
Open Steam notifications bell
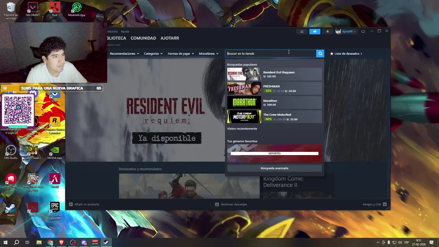328,32
